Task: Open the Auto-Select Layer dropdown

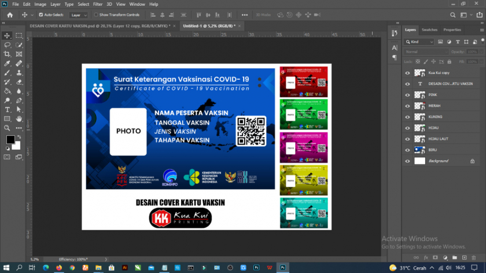Action: tap(79, 15)
